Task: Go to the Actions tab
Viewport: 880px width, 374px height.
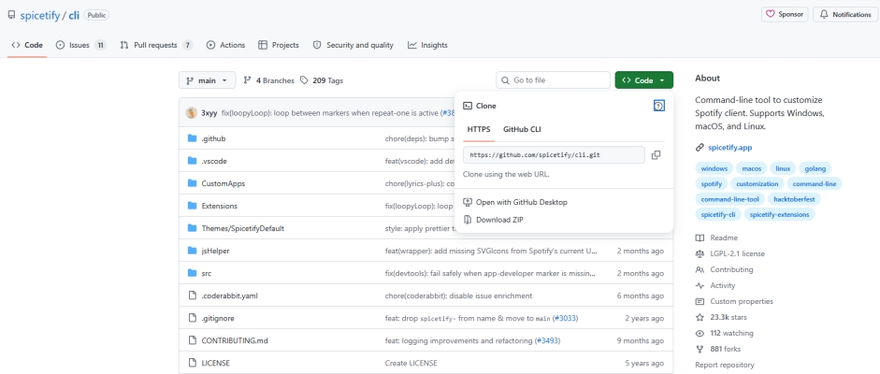Action: click(x=225, y=45)
